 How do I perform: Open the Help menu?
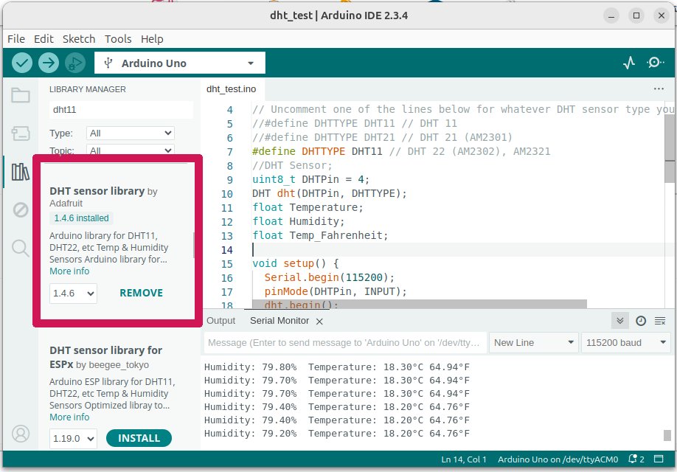click(152, 39)
